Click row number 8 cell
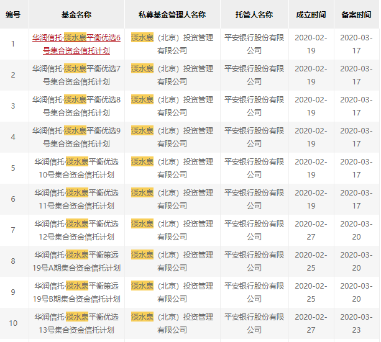 pos(13,261)
